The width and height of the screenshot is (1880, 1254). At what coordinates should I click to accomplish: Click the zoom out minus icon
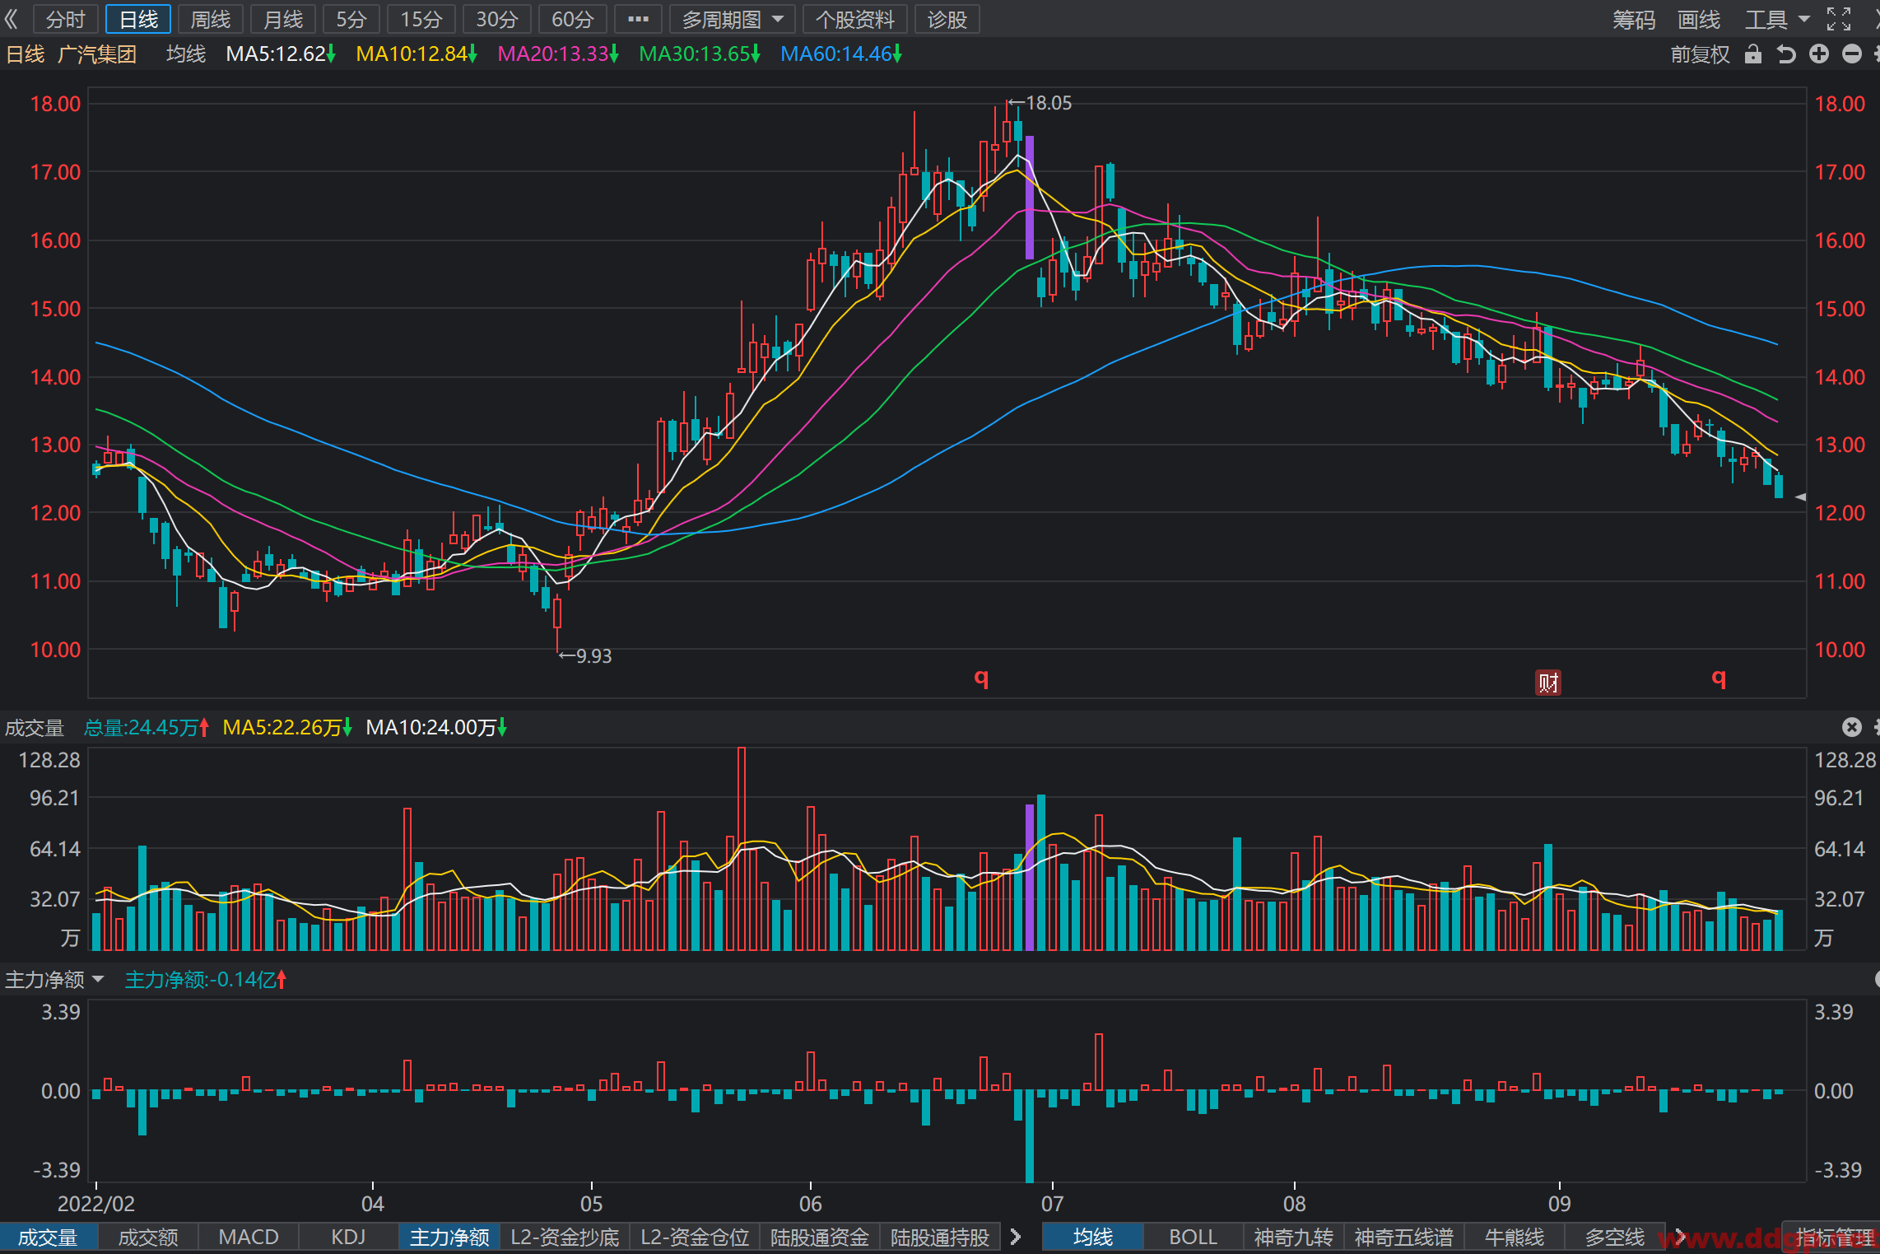click(1852, 54)
